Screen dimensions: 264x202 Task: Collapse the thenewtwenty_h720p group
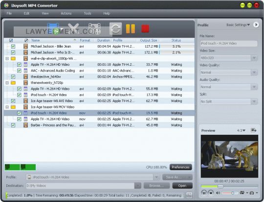coord(7,83)
